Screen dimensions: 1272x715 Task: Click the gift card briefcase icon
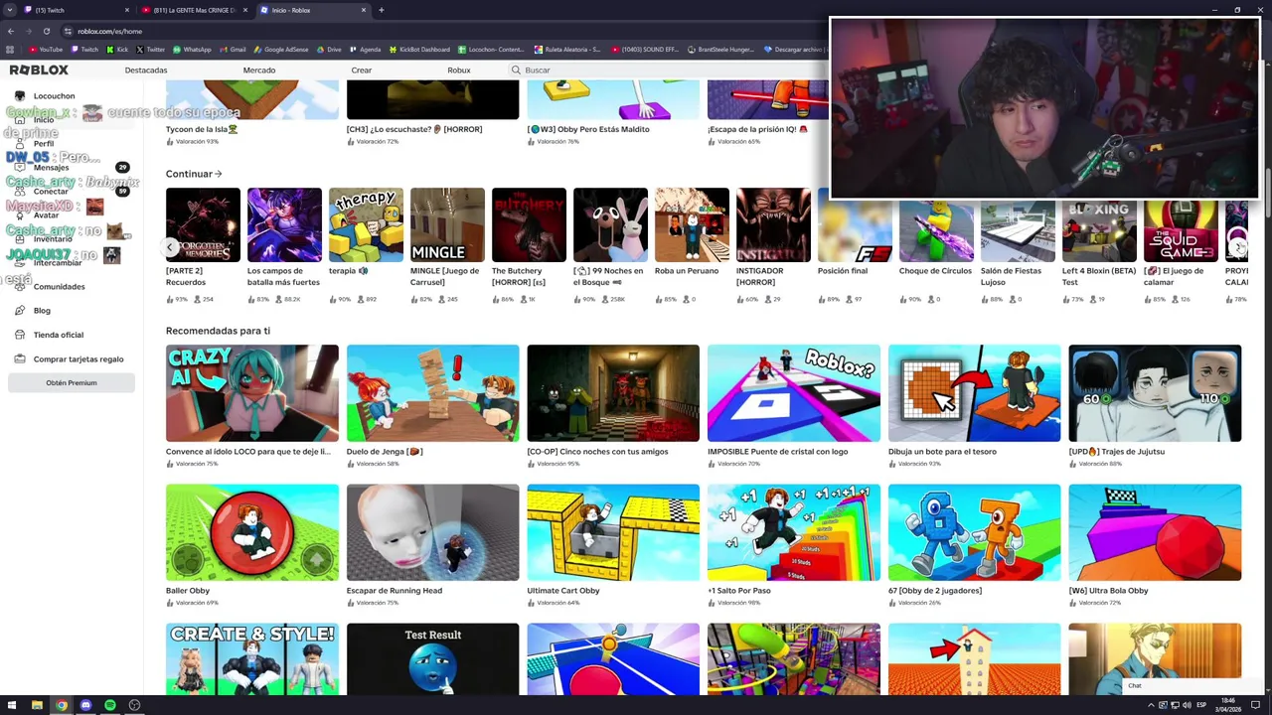[x=20, y=359]
